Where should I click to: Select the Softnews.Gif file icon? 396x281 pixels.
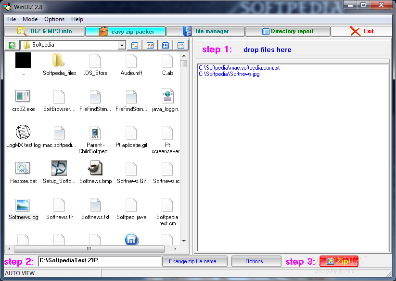[131, 169]
